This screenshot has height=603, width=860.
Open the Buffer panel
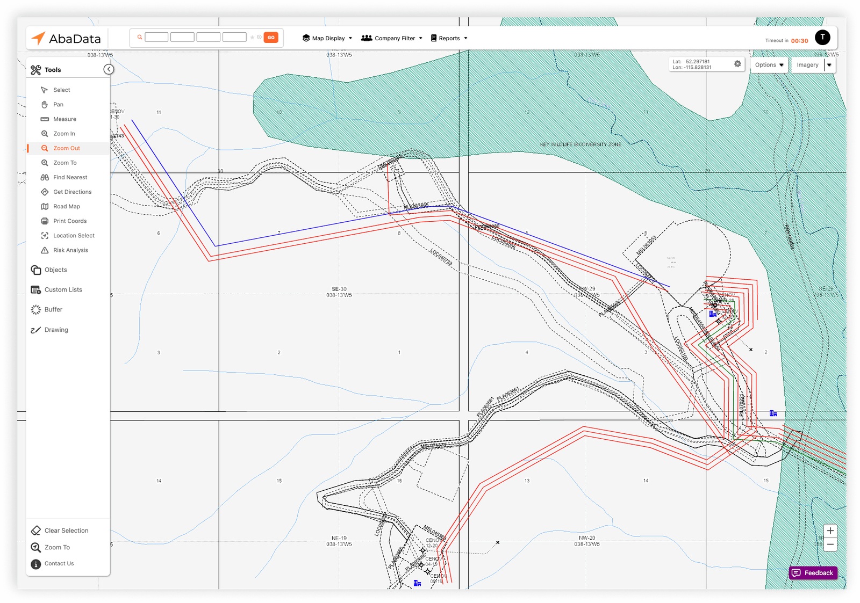[x=53, y=310]
